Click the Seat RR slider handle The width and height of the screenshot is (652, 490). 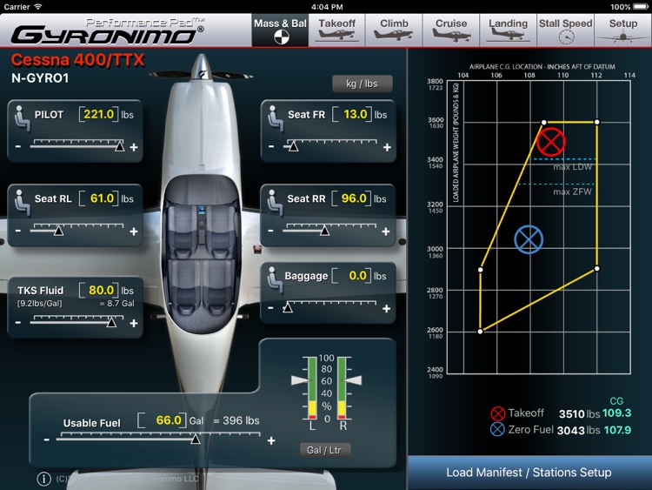[325, 231]
